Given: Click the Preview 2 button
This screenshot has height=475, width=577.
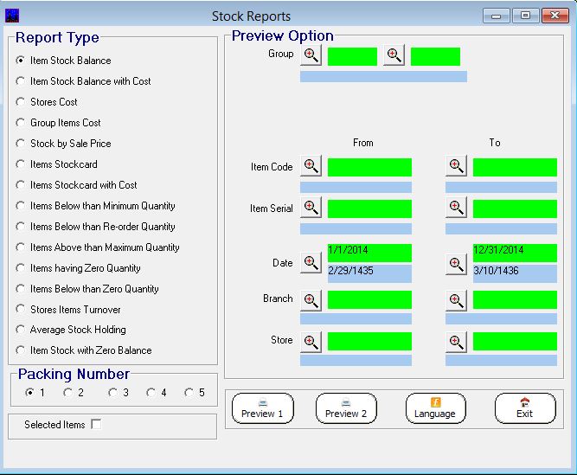Looking at the screenshot, I should 346,408.
